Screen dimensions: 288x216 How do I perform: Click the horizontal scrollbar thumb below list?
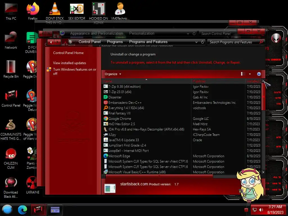tap(159, 176)
